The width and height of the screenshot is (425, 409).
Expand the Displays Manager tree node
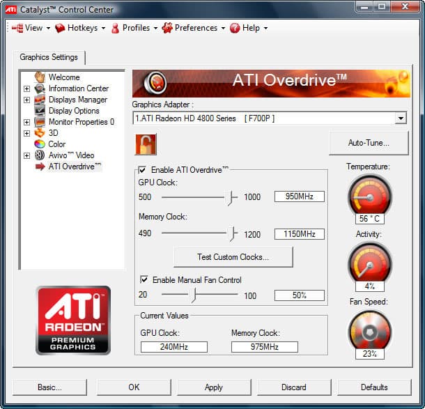tap(26, 100)
